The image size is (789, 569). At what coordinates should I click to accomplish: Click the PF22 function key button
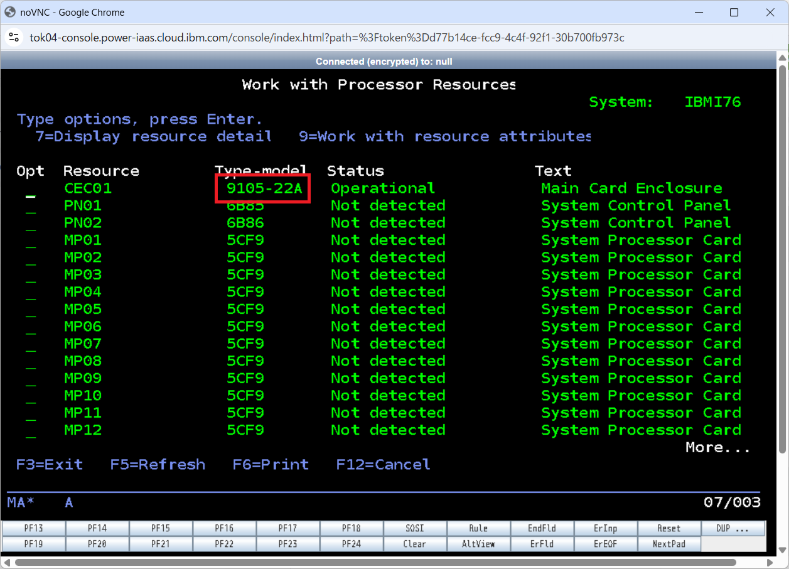224,544
